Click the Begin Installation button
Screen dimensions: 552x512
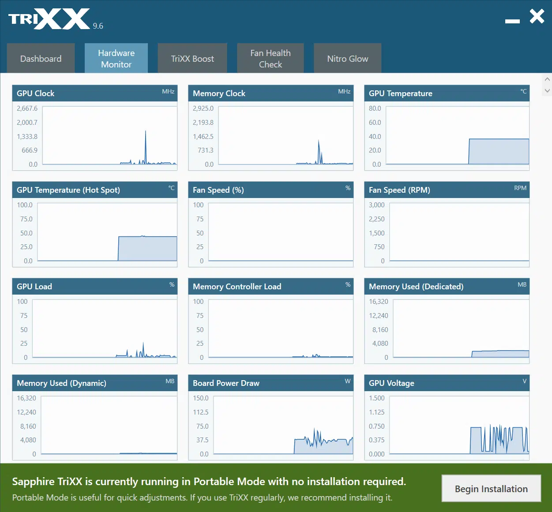pyautogui.click(x=491, y=488)
